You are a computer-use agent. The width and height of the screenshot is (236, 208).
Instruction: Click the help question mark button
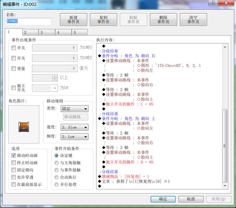click(x=213, y=3)
